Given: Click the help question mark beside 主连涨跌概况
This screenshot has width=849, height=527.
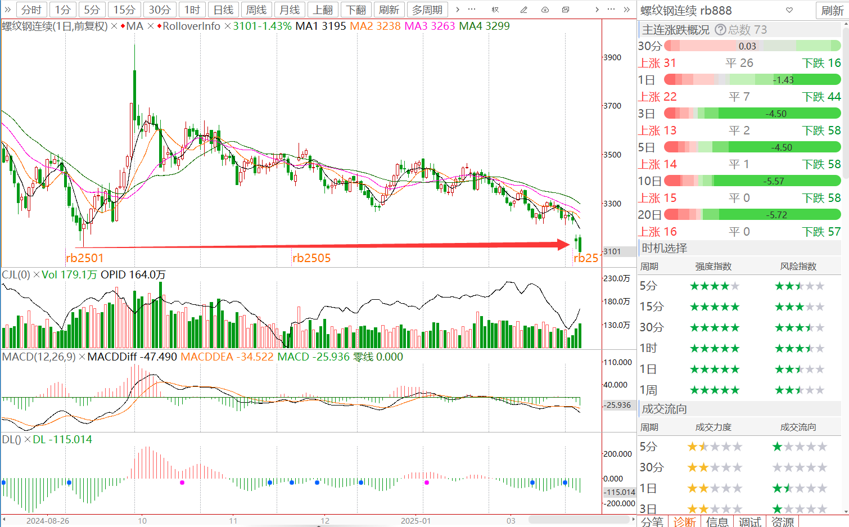Looking at the screenshot, I should click(720, 30).
